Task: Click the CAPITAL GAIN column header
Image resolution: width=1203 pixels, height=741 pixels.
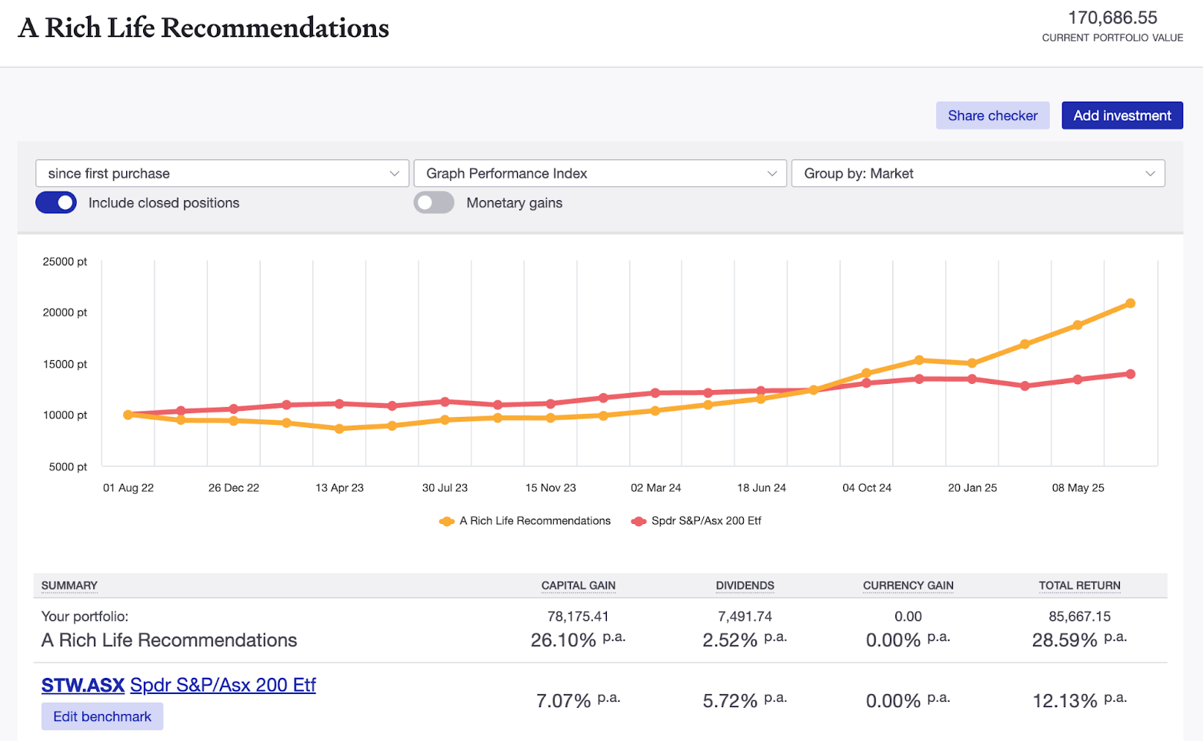Action: (578, 586)
